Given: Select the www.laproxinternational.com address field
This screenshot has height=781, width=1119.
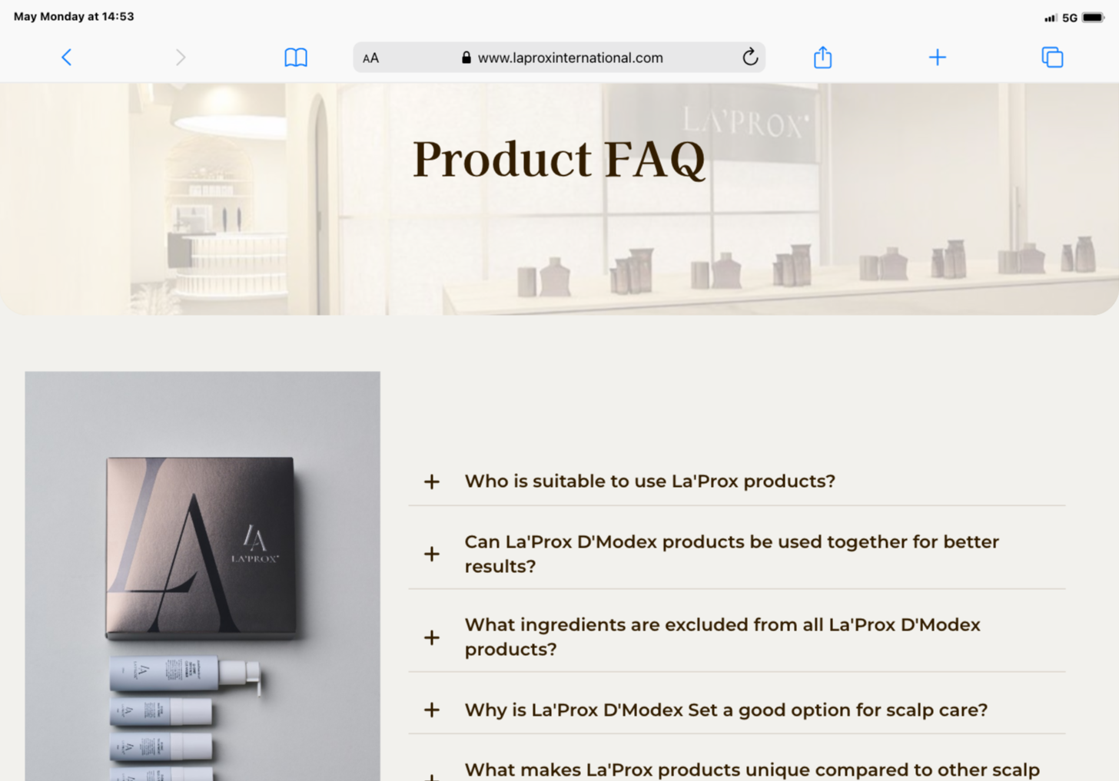Looking at the screenshot, I should point(559,58).
